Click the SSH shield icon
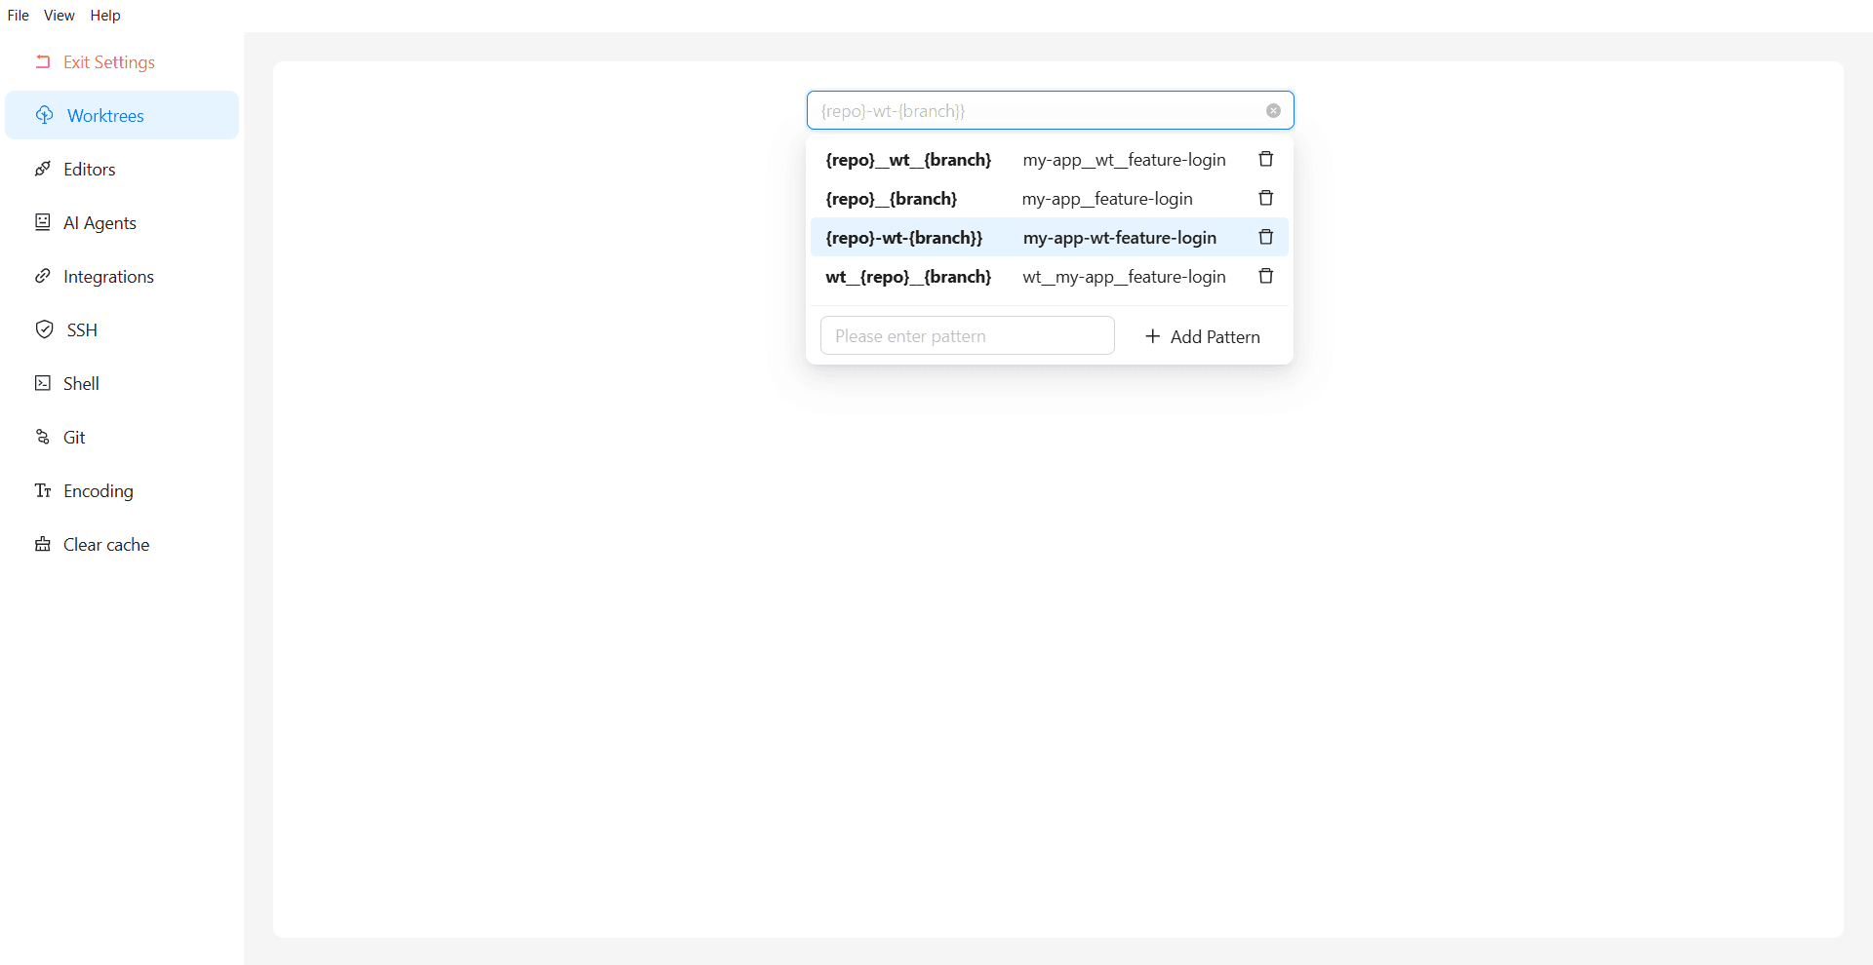This screenshot has width=1873, height=965. coord(45,329)
